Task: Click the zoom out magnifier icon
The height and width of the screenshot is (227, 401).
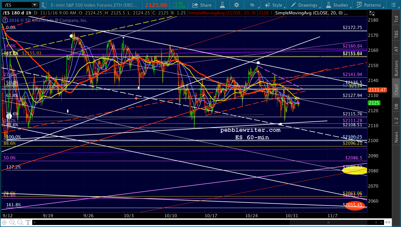Action: pos(20,222)
